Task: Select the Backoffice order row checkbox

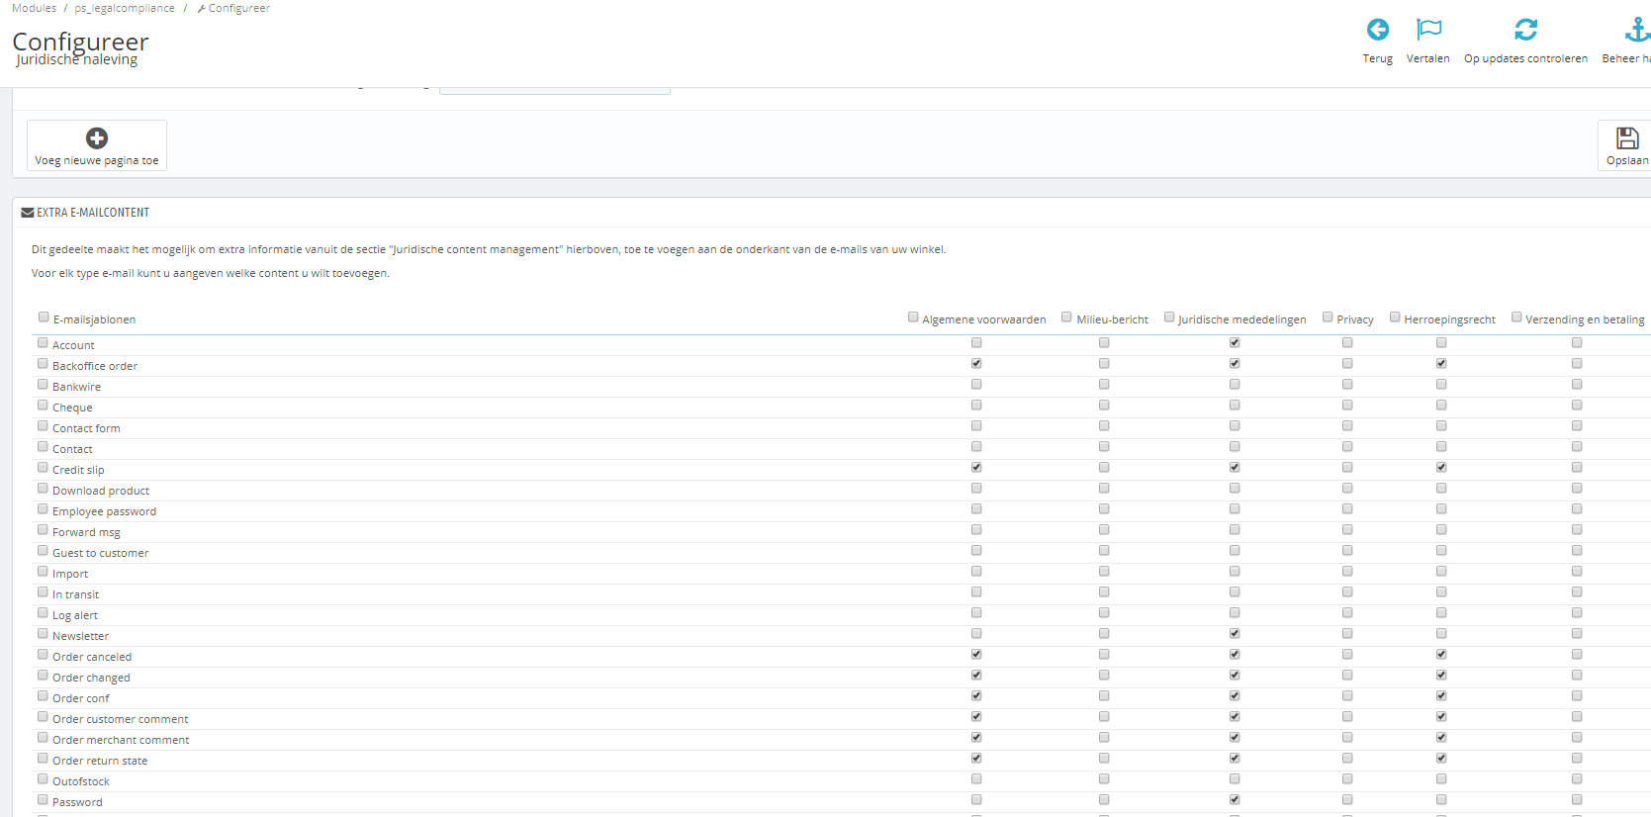Action: coord(43,364)
